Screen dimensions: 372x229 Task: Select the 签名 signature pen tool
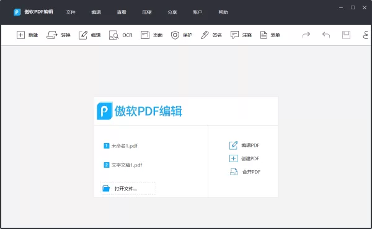coord(205,35)
